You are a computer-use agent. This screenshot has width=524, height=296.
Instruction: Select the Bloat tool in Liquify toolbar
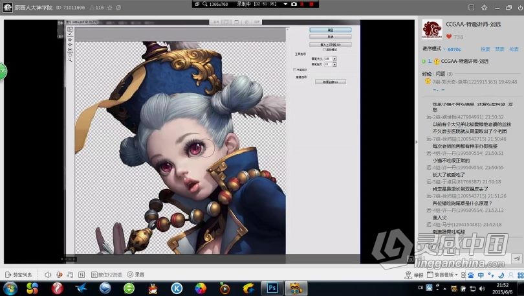(x=70, y=45)
